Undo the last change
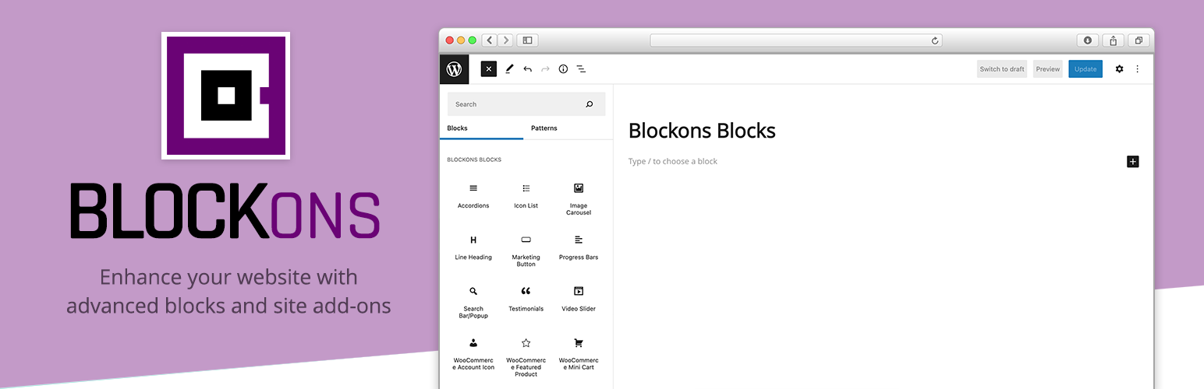 pyautogui.click(x=528, y=69)
